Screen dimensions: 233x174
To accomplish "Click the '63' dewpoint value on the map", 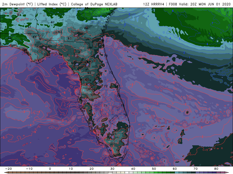I will 70,38.
